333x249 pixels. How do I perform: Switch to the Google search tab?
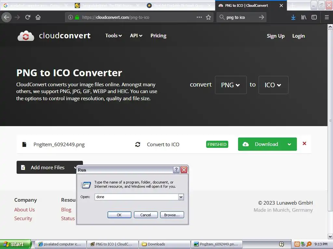click(x=36, y=6)
